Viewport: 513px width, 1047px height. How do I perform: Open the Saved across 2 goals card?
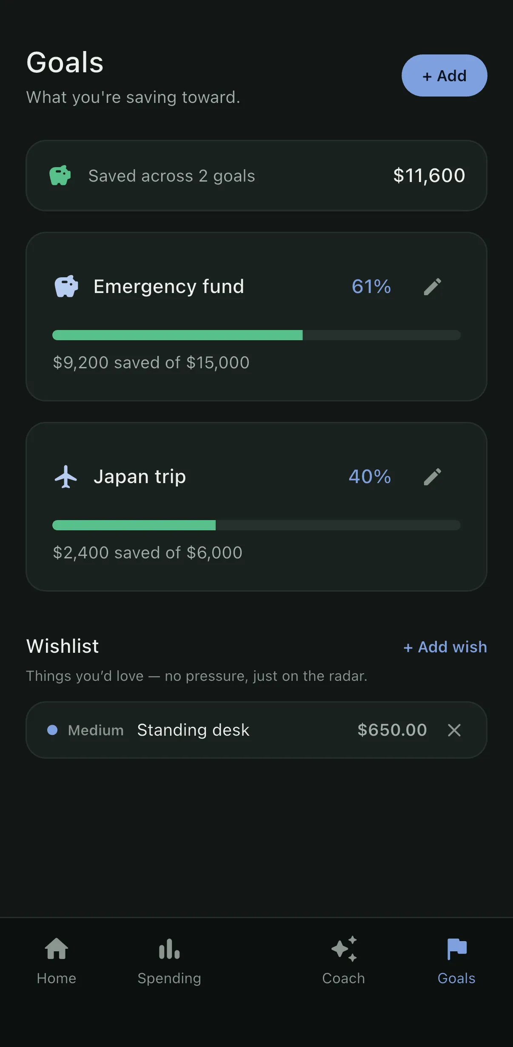click(256, 176)
